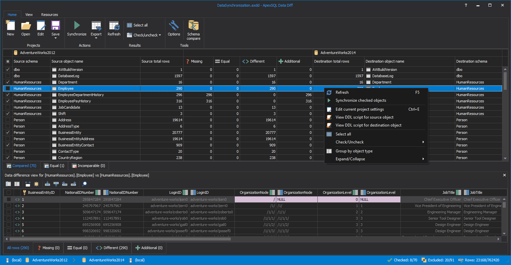Show All rows (290) filter
The image size is (511, 265).
click(18, 248)
